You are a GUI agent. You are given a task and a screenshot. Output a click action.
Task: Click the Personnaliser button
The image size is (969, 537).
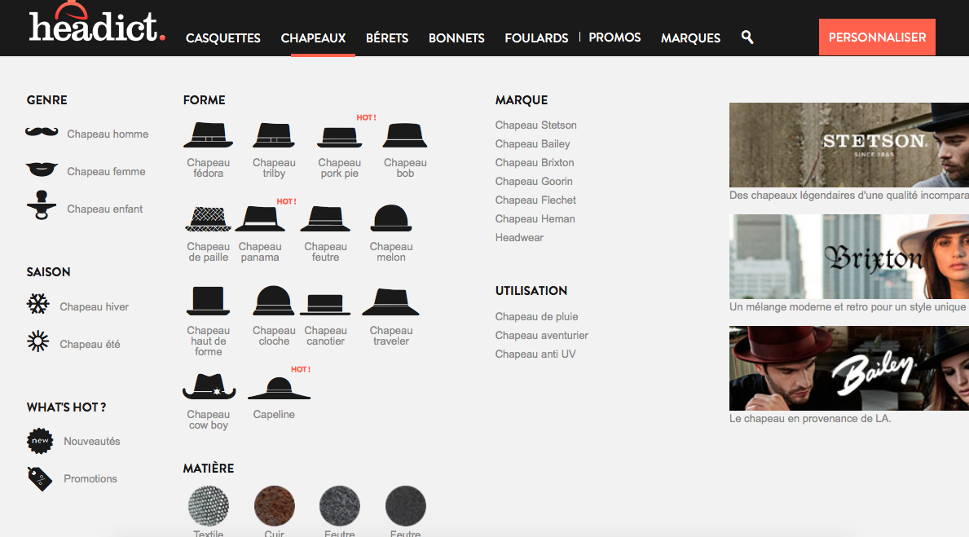[877, 37]
